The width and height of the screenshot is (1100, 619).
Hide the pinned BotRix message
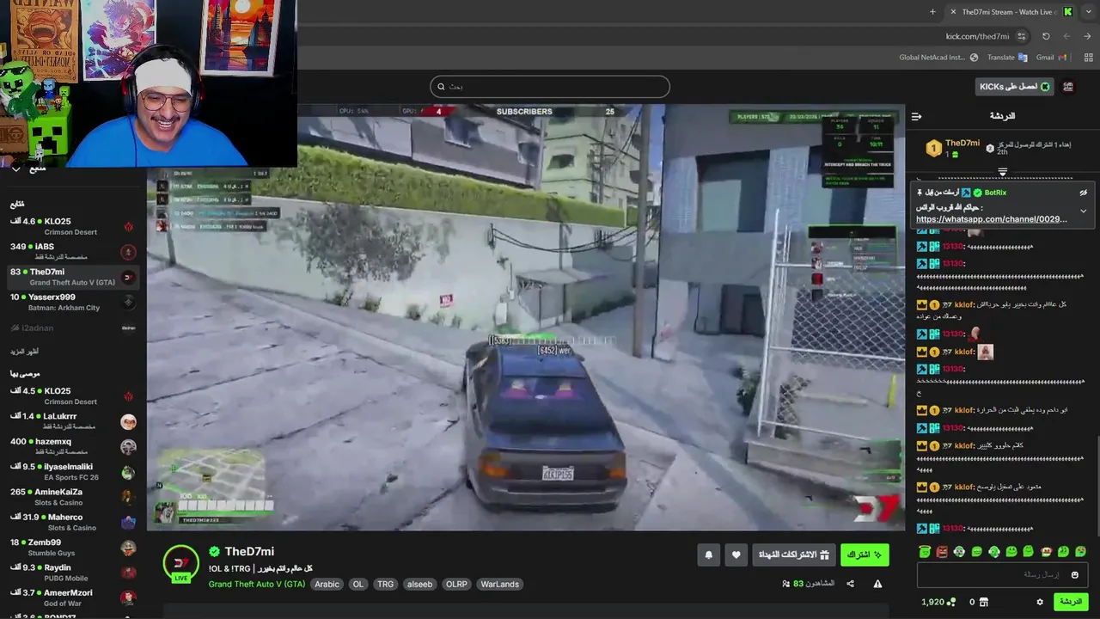point(1083,193)
